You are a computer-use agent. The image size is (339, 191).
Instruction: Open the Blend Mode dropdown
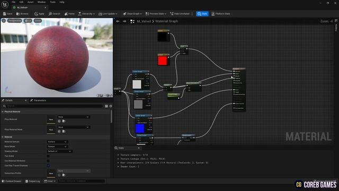57,146
